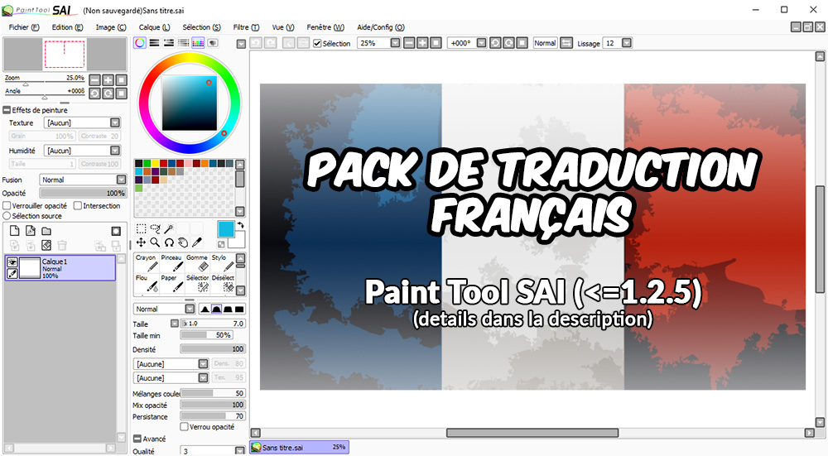
Task: Select the move tool
Action: coord(141,242)
